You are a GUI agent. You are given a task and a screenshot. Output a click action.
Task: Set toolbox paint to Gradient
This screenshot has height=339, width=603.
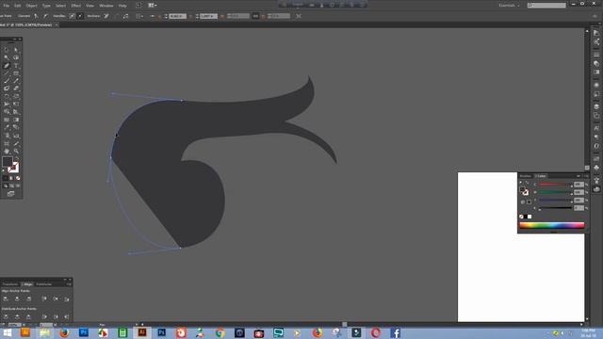coord(11,178)
